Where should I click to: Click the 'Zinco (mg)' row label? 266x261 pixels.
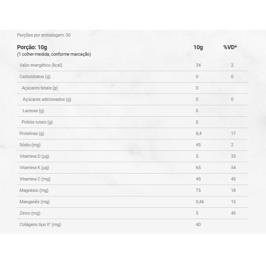click(30, 213)
